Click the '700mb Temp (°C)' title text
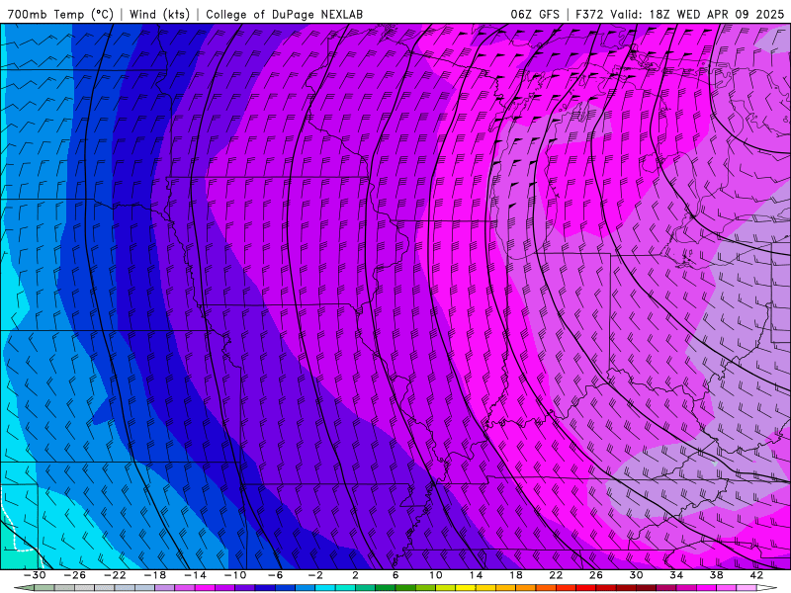The width and height of the screenshot is (791, 593). 60,14
